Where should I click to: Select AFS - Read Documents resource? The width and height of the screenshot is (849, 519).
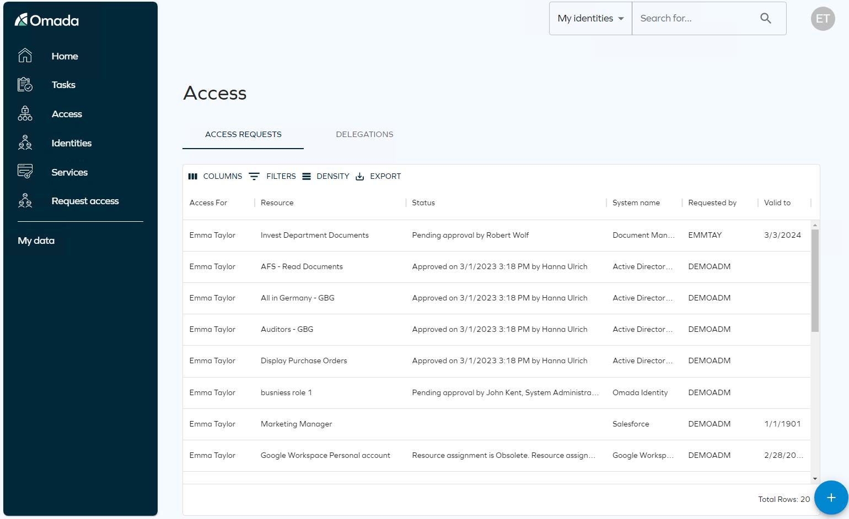[x=302, y=266]
